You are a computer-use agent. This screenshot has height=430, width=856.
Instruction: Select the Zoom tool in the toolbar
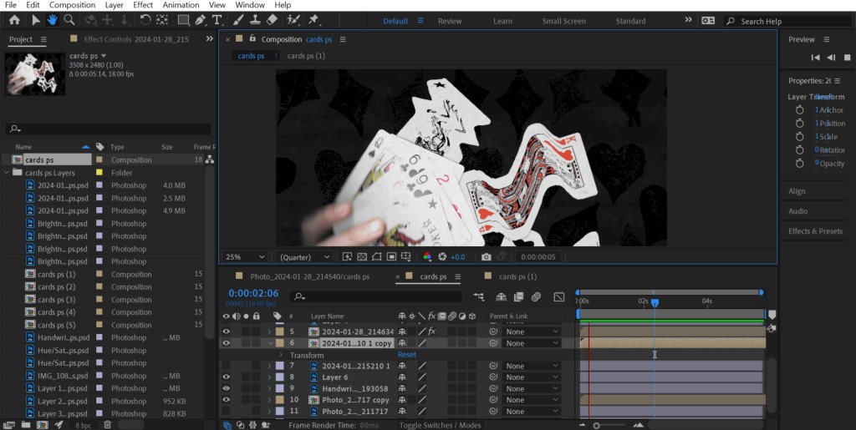pos(69,20)
